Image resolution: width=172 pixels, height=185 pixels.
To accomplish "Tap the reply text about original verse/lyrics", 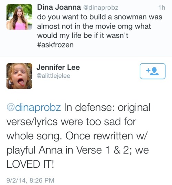I will point(78,136).
